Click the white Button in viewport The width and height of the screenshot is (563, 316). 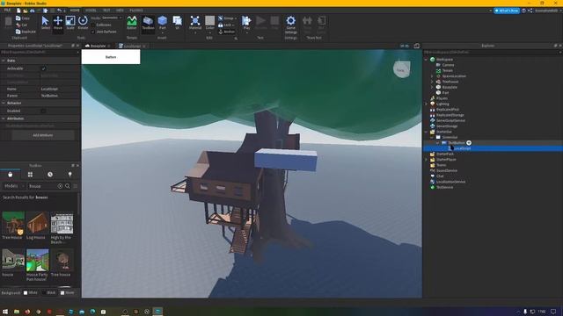pos(111,57)
